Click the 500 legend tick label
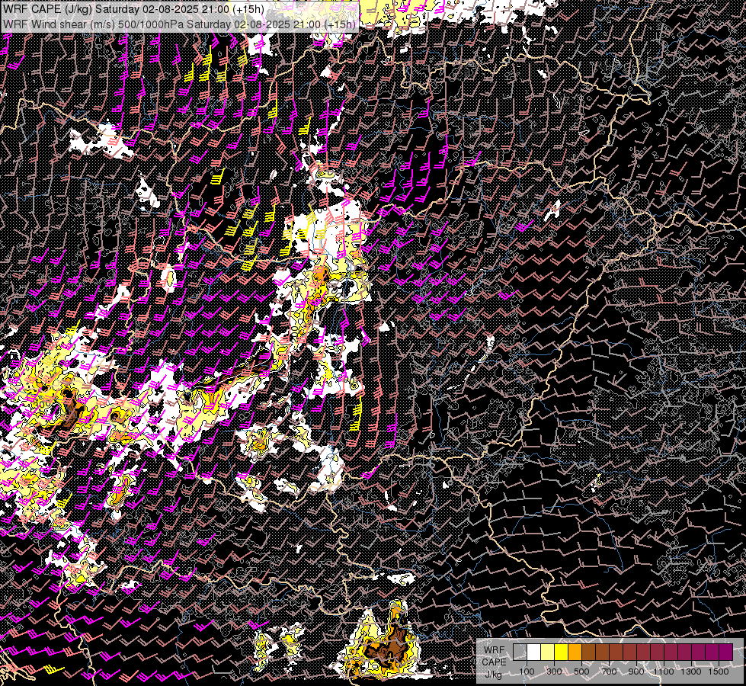Screen dimensions: 746x686 581,672
